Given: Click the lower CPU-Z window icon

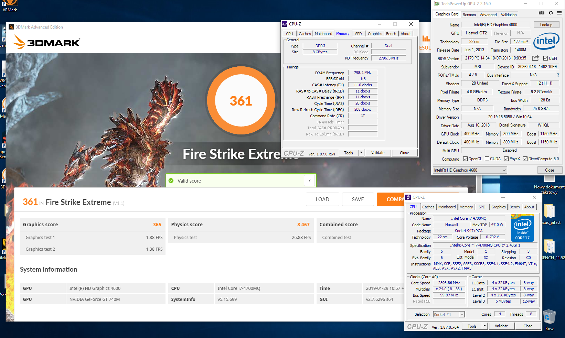Looking at the screenshot, I should [x=408, y=197].
